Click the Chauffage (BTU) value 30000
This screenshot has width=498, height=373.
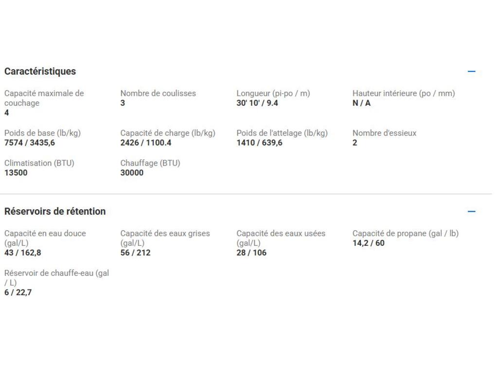(132, 173)
